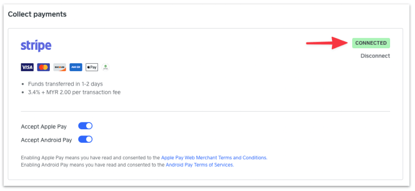Click the Stripe logo
The image size is (415, 191).
tap(36, 46)
